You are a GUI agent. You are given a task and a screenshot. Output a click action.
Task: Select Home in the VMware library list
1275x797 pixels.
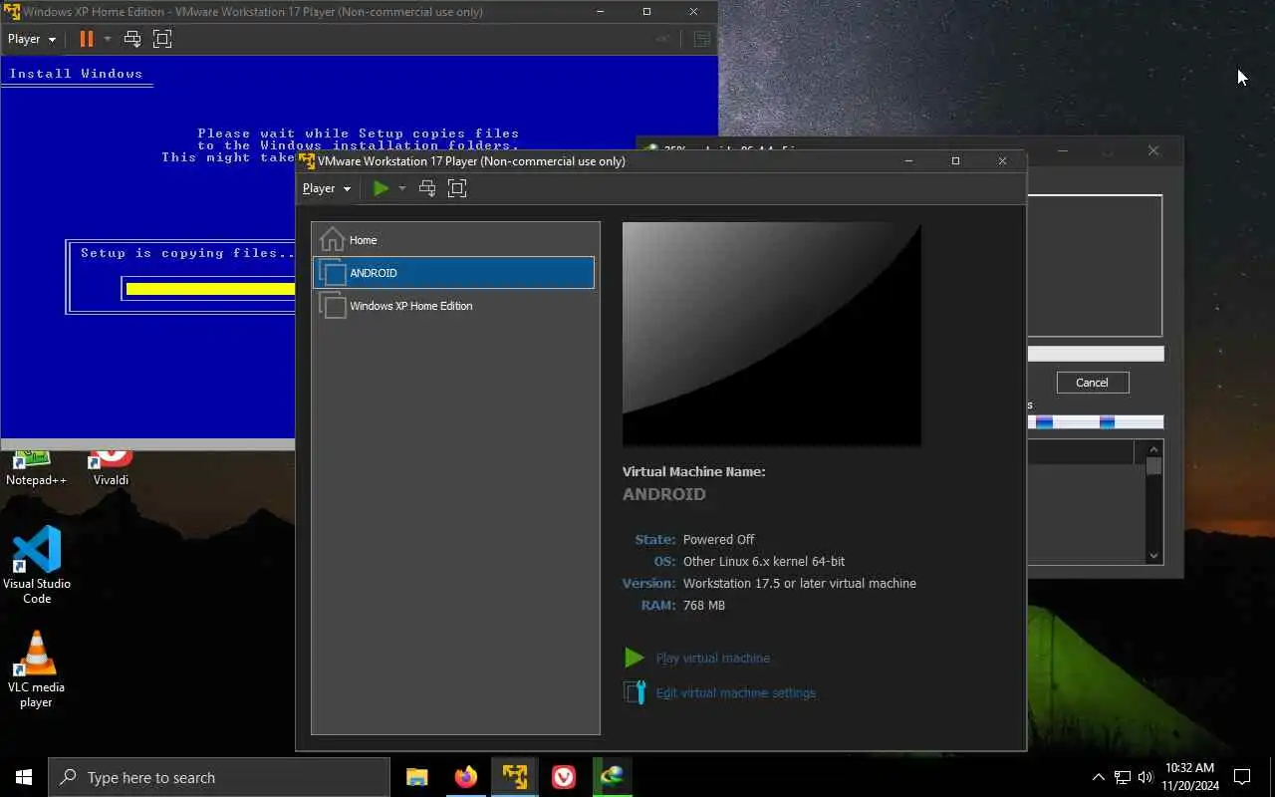tap(456, 240)
